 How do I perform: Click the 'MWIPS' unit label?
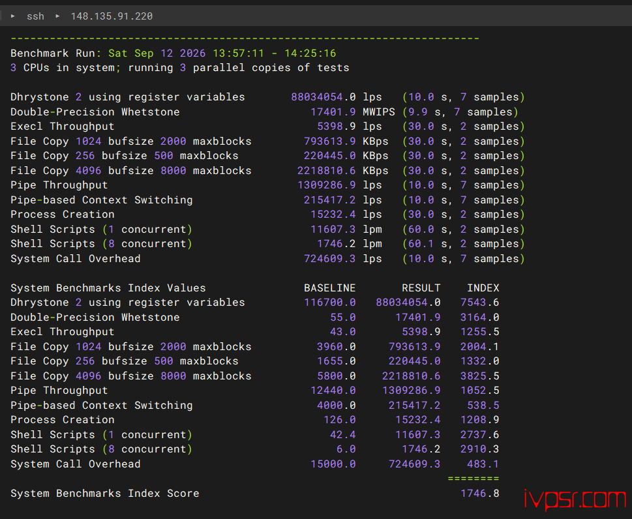[x=379, y=111]
